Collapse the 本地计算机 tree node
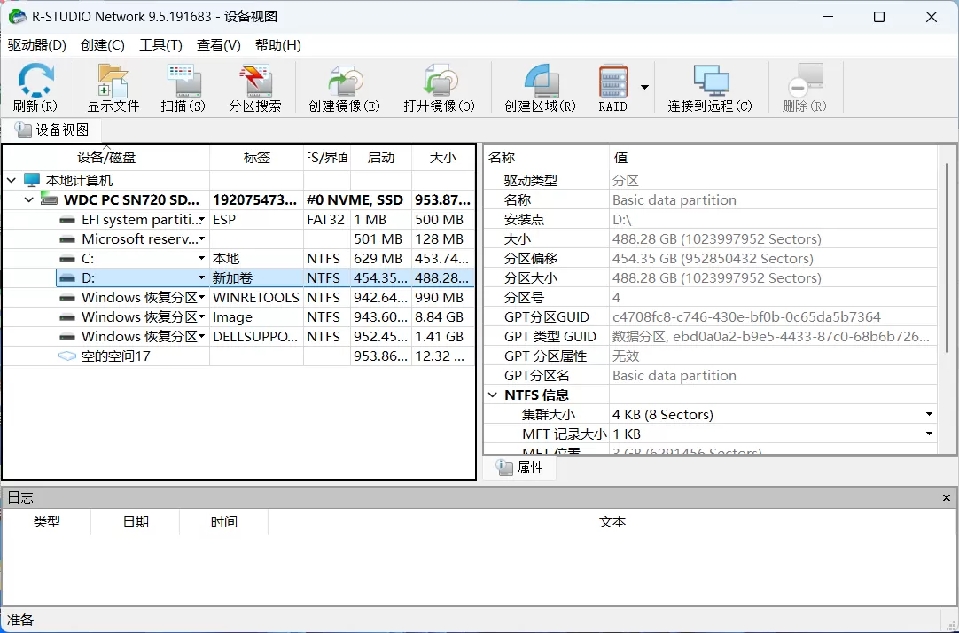 coord(10,178)
